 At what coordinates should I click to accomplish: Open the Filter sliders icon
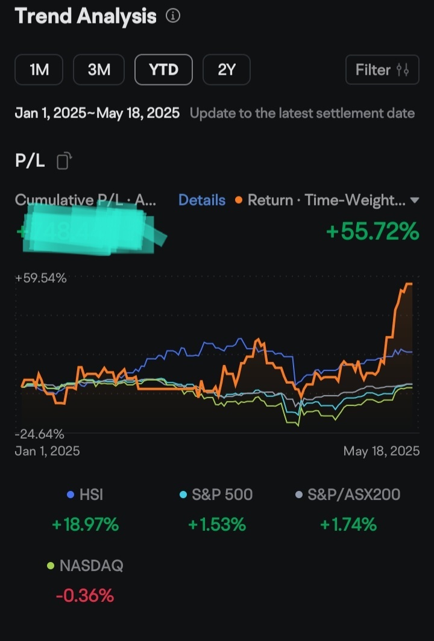tap(403, 70)
